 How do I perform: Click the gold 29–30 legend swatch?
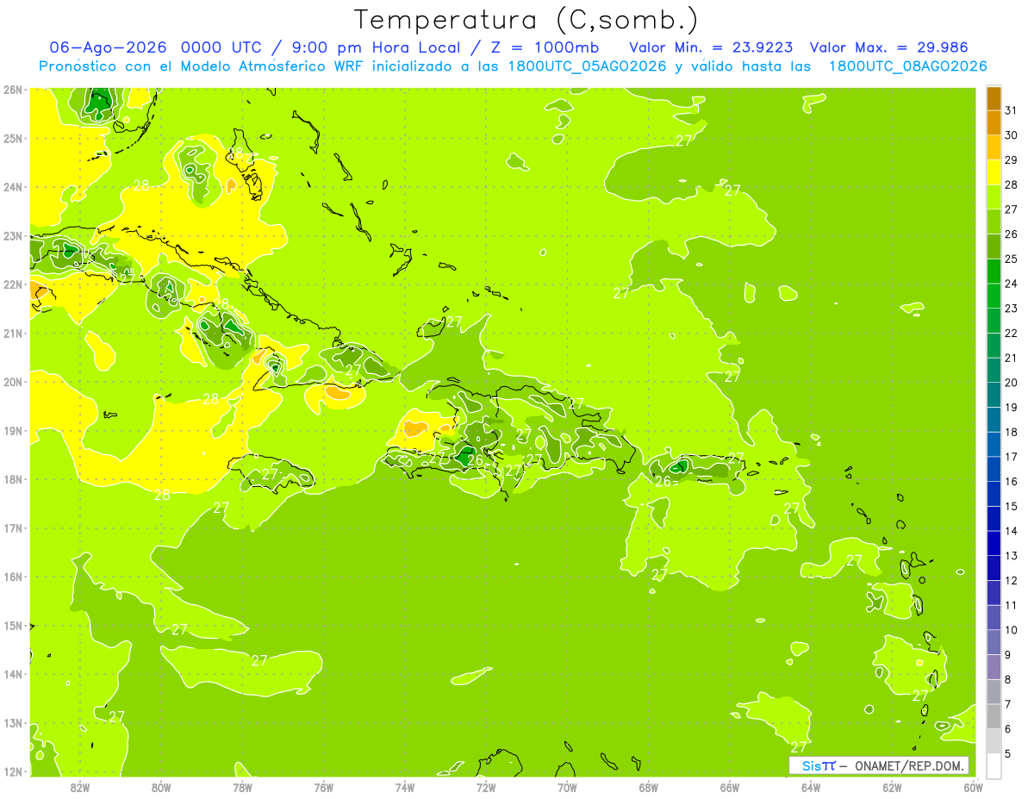pos(994,147)
